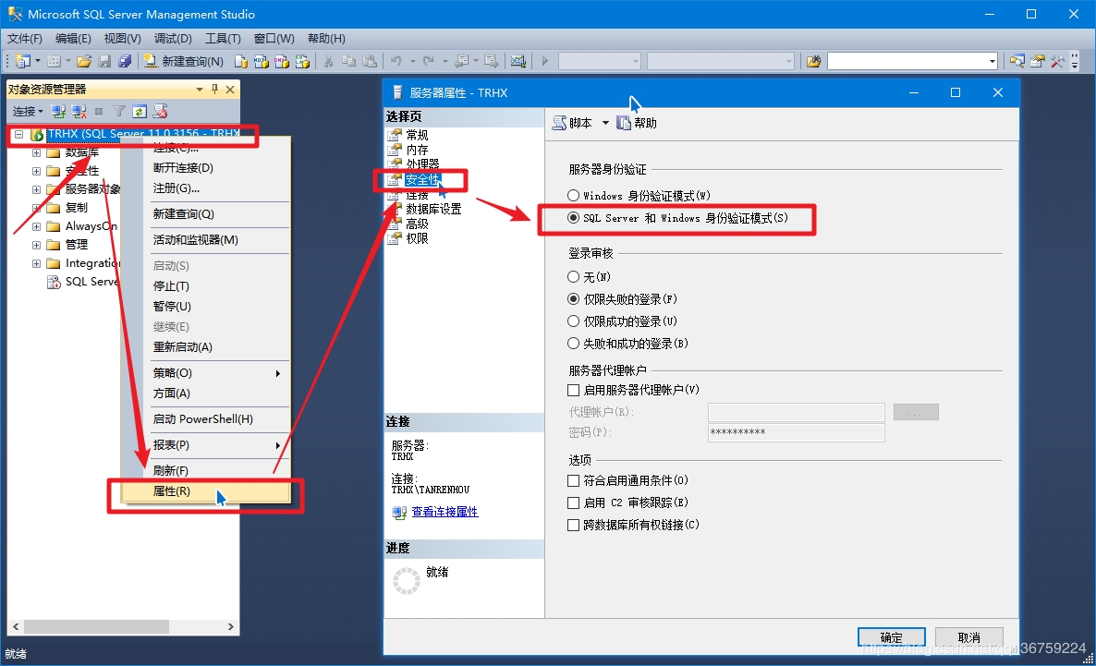Click the Save All icon in toolbar

click(124, 62)
